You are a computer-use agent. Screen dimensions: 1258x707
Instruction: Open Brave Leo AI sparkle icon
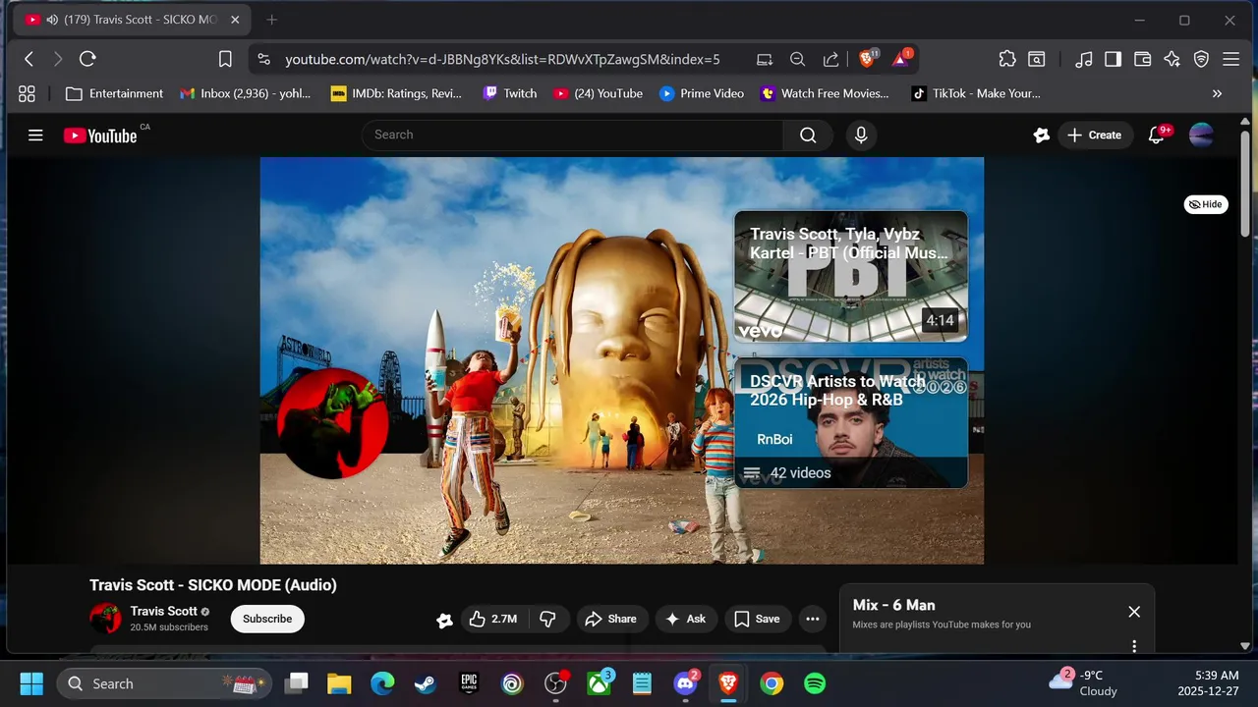tap(1172, 59)
